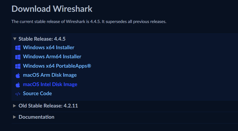Download the macOS Intel Disk Image
238x131 pixels.
(50, 84)
